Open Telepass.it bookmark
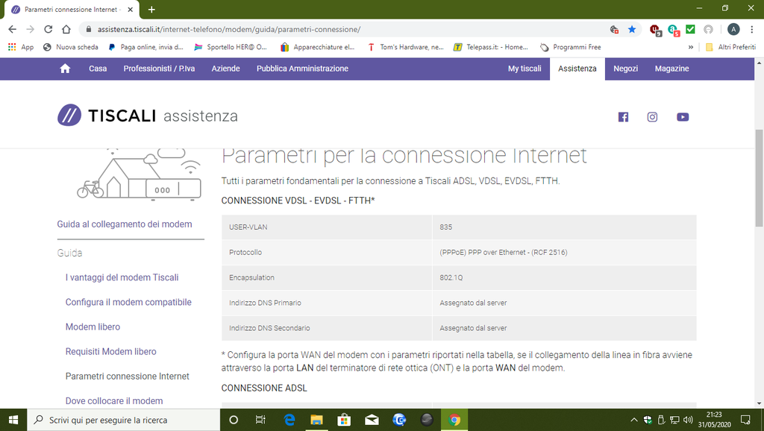The image size is (764, 431). (491, 47)
